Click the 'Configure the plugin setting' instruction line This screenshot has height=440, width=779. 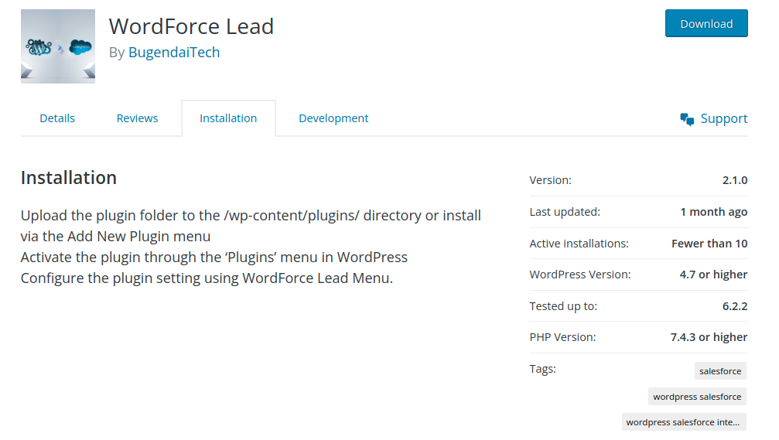point(207,278)
